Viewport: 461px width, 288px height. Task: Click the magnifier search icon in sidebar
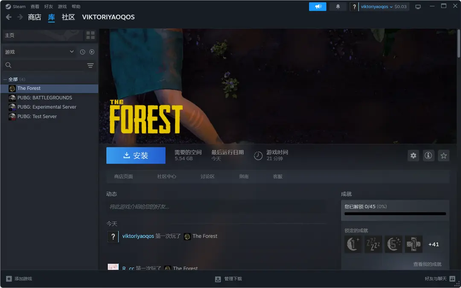[8, 65]
